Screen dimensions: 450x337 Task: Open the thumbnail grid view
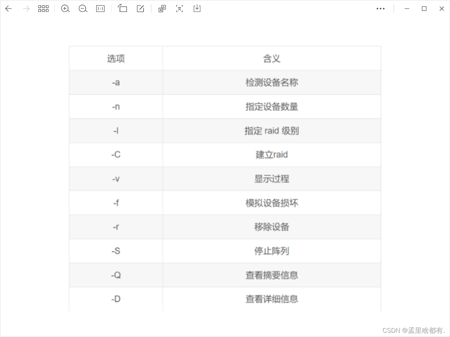pos(44,9)
